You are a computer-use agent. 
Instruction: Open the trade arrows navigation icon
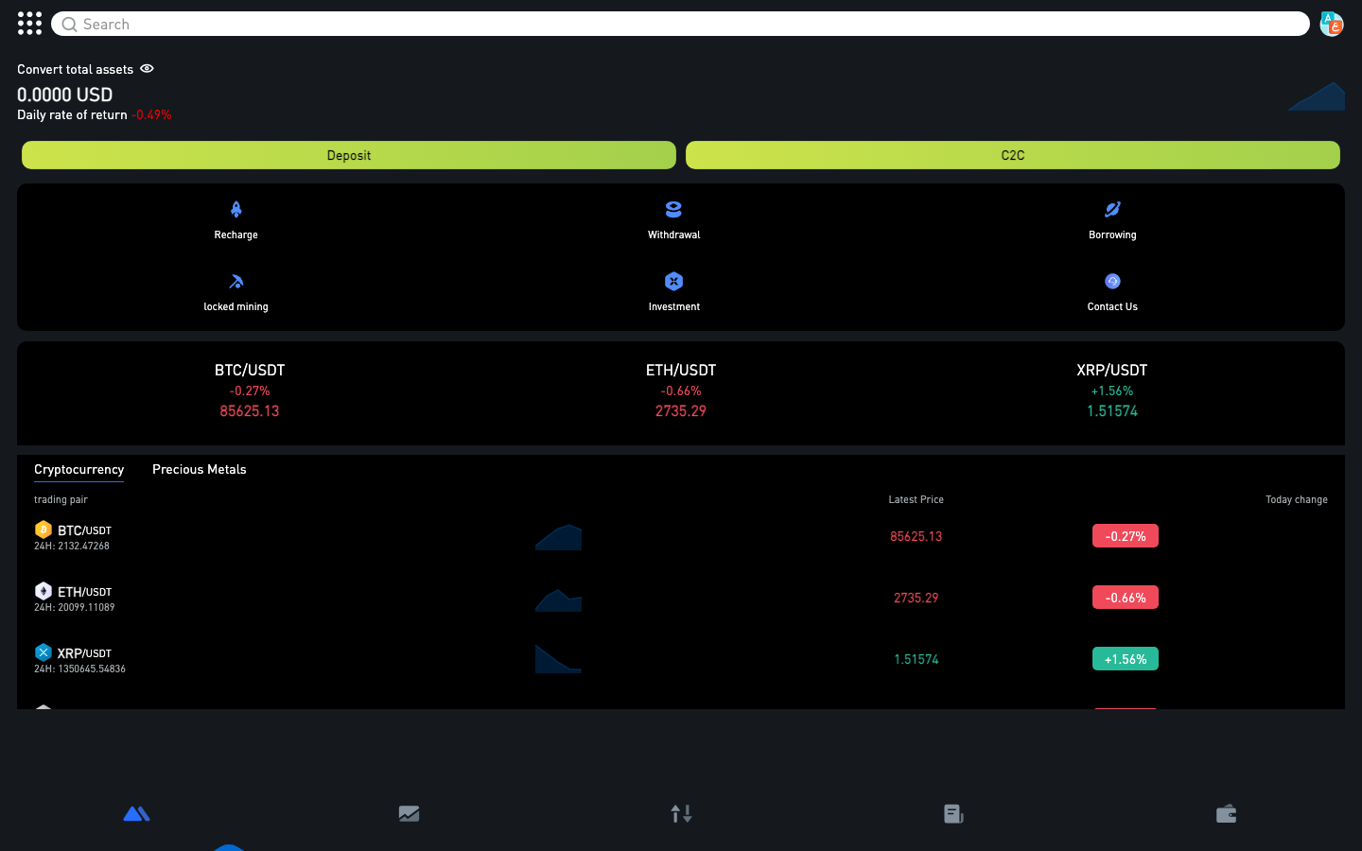(681, 813)
